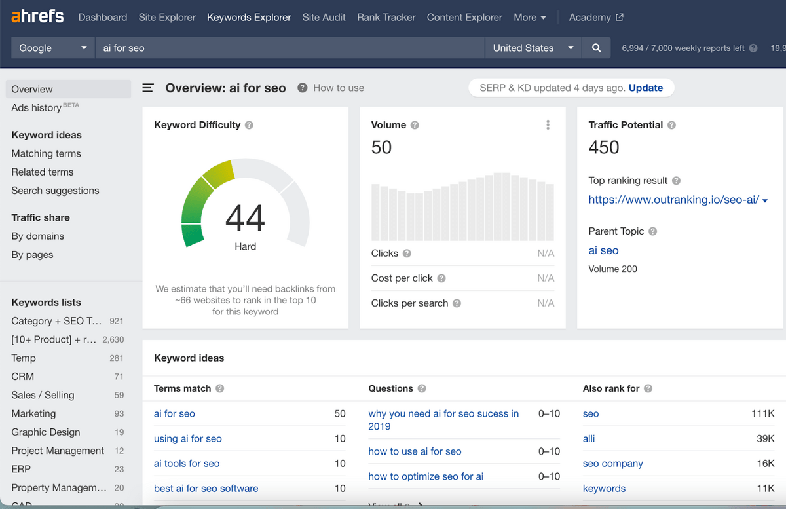The image size is (786, 509).
Task: Click the keyword search input field
Action: pyautogui.click(x=288, y=48)
